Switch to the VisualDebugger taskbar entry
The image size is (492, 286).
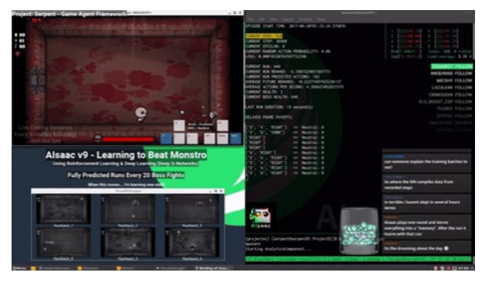pyautogui.click(x=171, y=268)
